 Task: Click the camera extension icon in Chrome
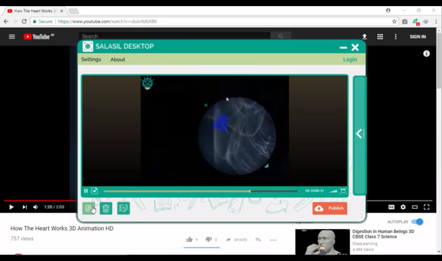[x=405, y=21]
